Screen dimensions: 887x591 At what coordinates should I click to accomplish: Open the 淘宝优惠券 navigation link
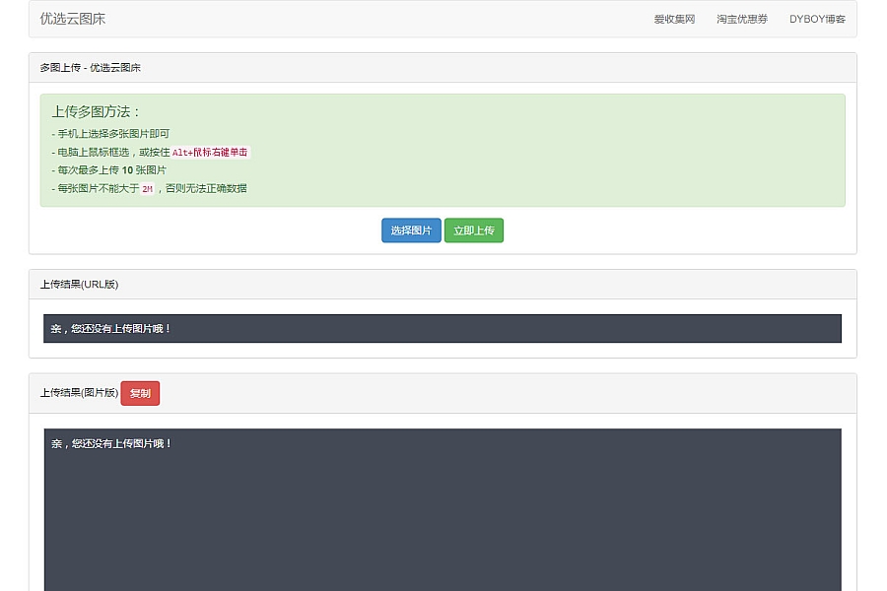[741, 20]
